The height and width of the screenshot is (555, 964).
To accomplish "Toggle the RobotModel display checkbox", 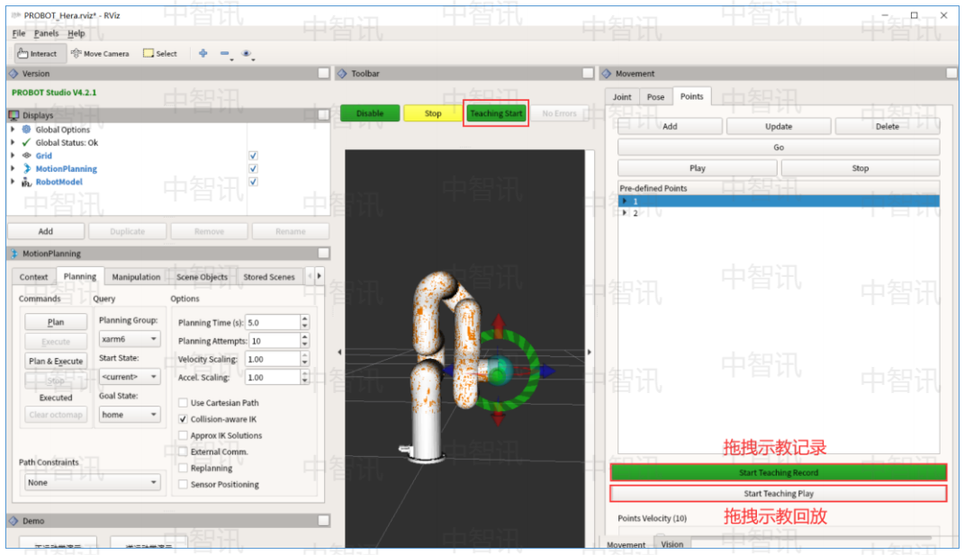I will click(x=253, y=182).
